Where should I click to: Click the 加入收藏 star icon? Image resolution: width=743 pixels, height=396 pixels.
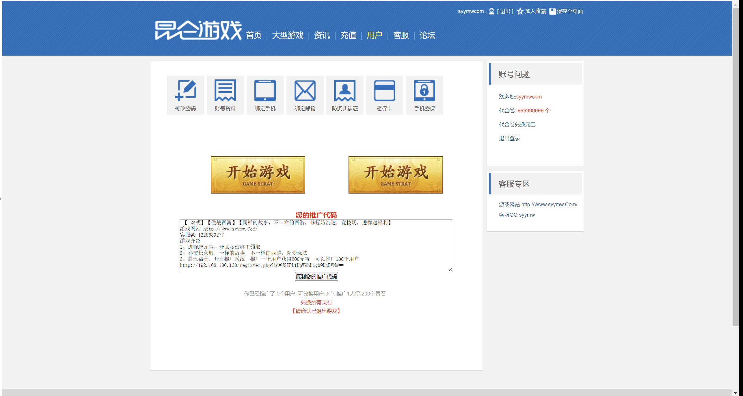[520, 11]
